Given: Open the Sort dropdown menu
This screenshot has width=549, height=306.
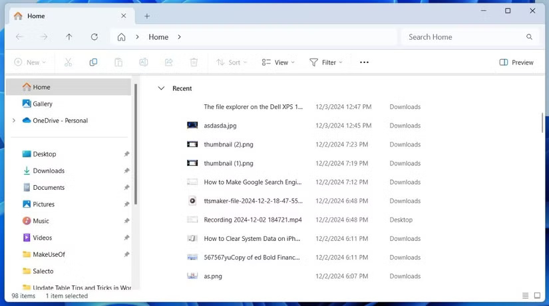Looking at the screenshot, I should [x=232, y=62].
